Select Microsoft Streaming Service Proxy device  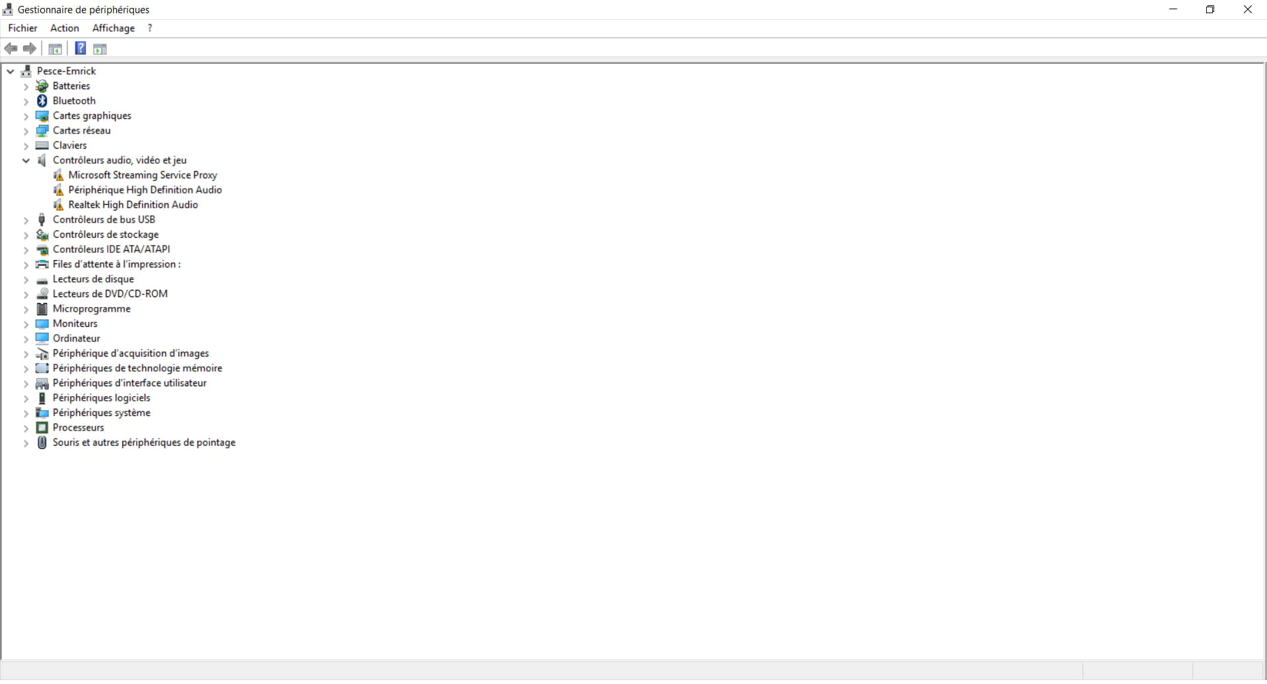click(143, 175)
